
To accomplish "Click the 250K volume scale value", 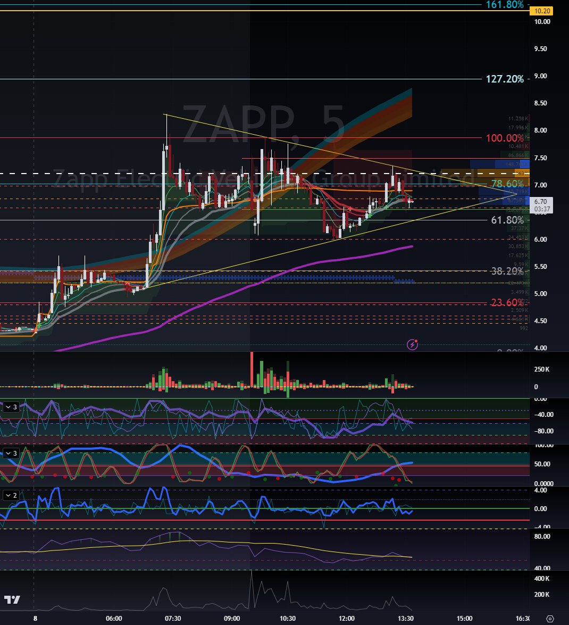I will tap(541, 369).
